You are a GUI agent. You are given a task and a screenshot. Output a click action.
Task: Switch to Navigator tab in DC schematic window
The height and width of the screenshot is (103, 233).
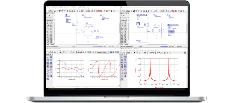pyautogui.click(x=52, y=44)
